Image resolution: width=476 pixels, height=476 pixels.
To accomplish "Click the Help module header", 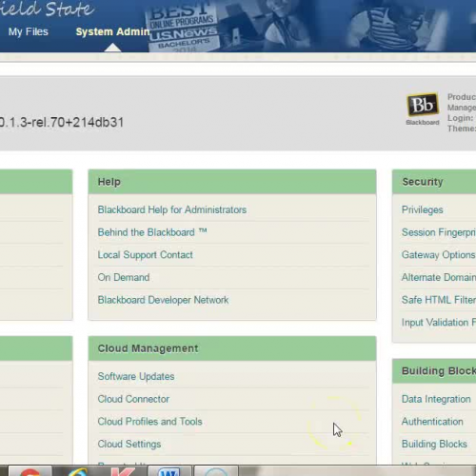I will [232, 182].
